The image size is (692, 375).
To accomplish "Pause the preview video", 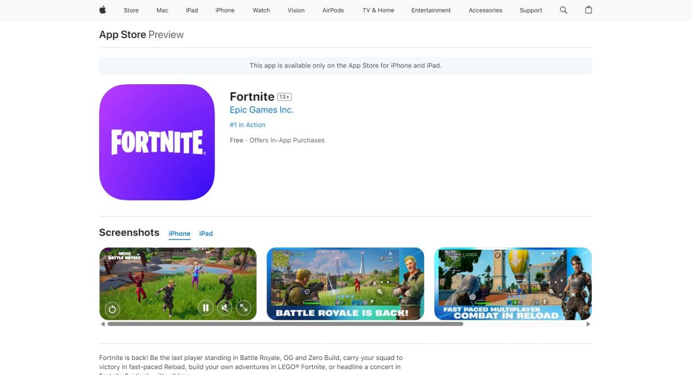I will [x=205, y=308].
